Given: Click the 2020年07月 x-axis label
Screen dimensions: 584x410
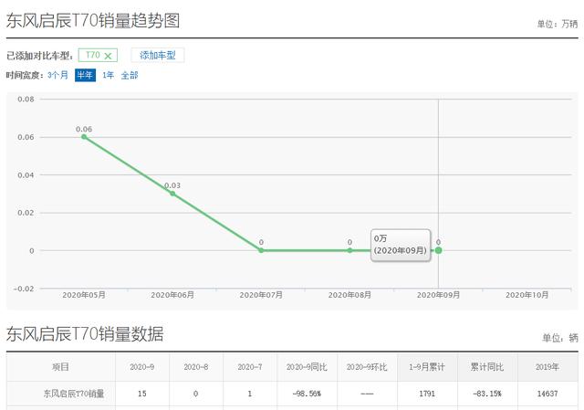Looking at the screenshot, I should pyautogui.click(x=261, y=295).
